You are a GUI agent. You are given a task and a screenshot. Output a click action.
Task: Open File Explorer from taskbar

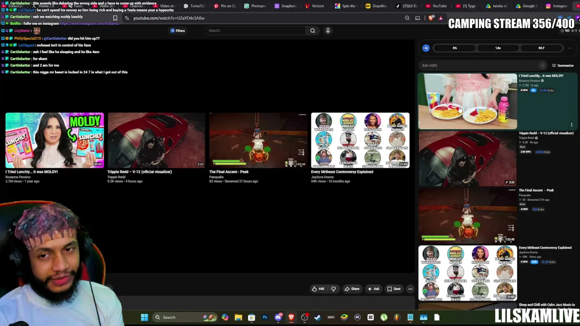pyautogui.click(x=238, y=317)
